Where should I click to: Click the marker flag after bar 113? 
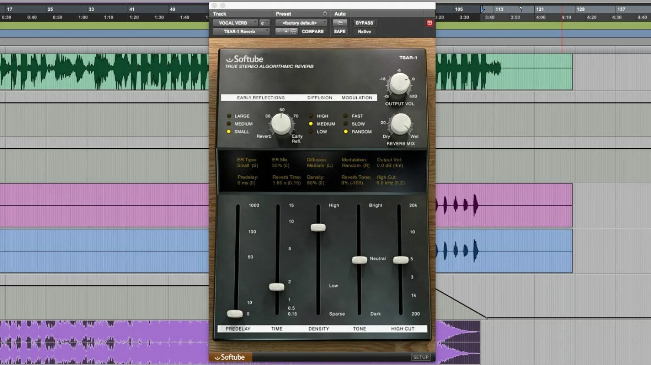click(x=520, y=9)
